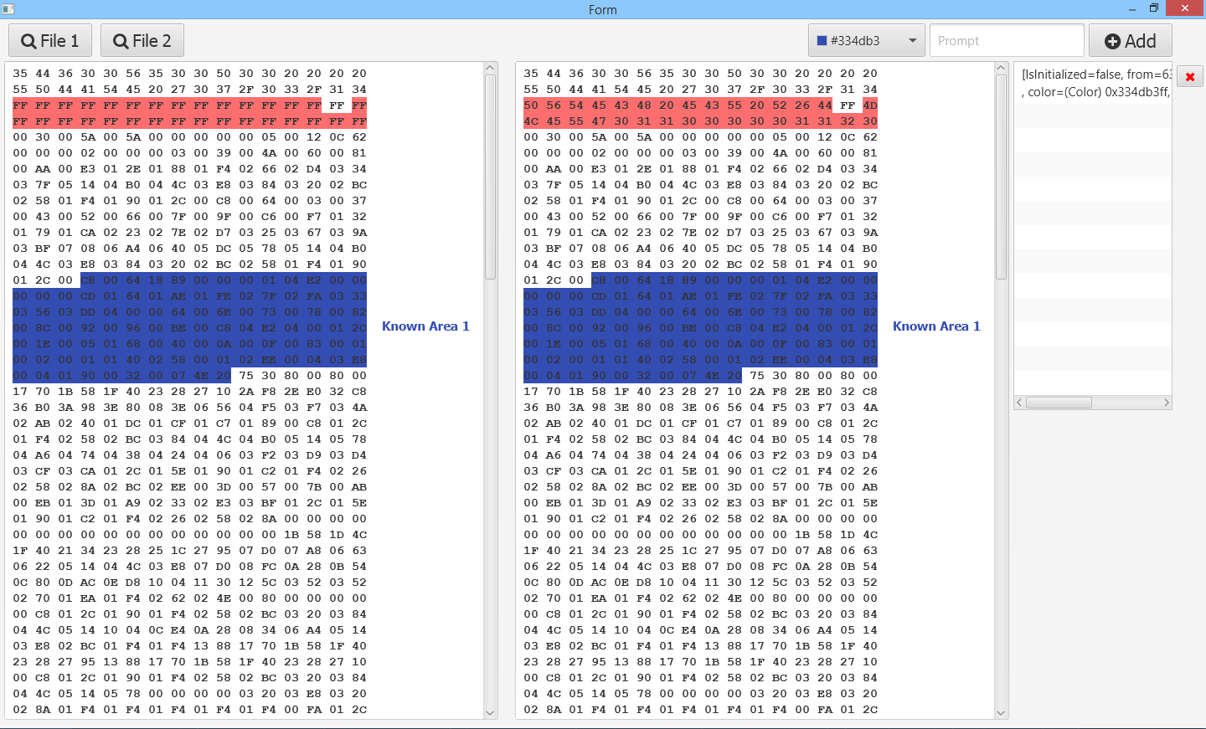Viewport: 1206px width, 729px height.
Task: Click white FF byte in left red row
Action: pyautogui.click(x=336, y=105)
